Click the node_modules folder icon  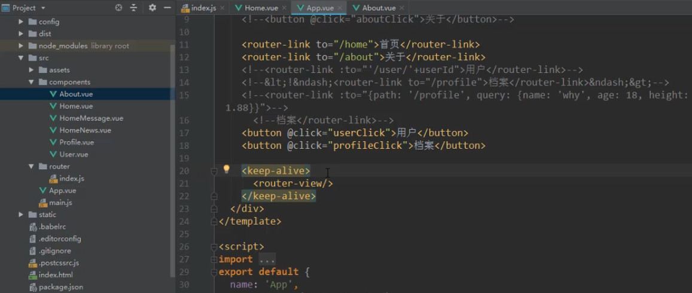[x=32, y=46]
